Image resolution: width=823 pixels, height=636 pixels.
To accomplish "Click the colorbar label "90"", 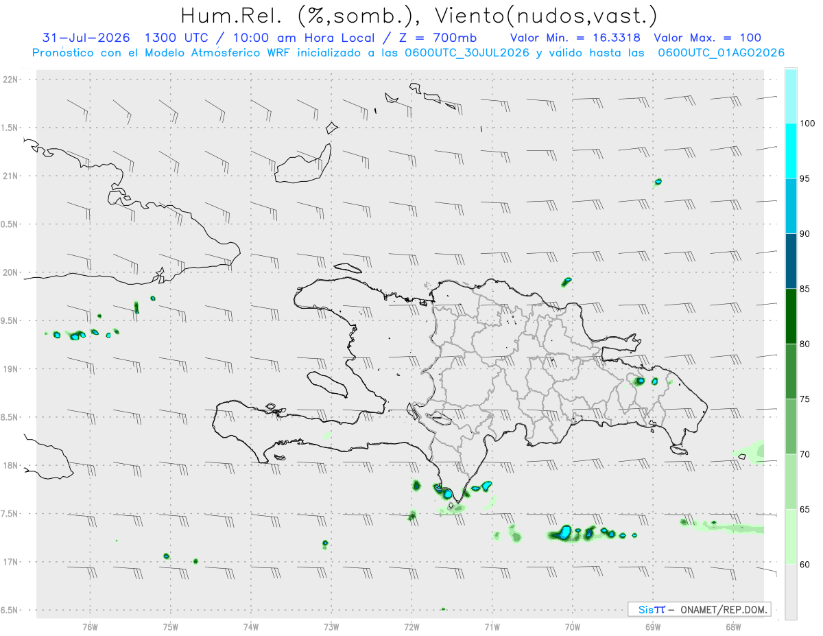I will click(805, 233).
